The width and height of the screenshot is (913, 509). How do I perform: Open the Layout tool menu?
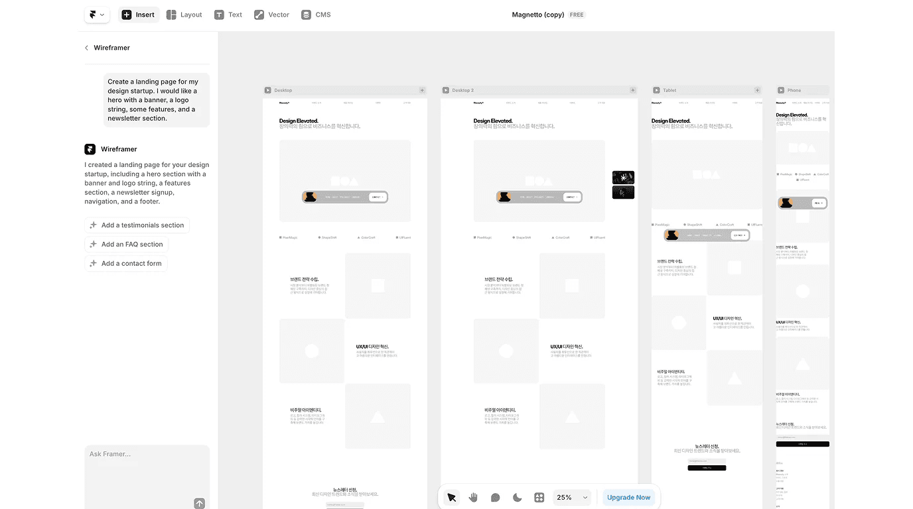click(184, 15)
